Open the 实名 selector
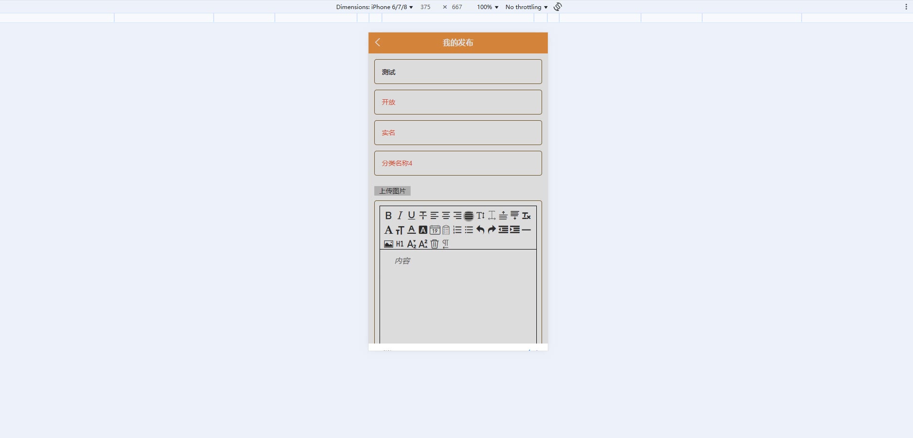Image resolution: width=913 pixels, height=438 pixels. point(458,133)
